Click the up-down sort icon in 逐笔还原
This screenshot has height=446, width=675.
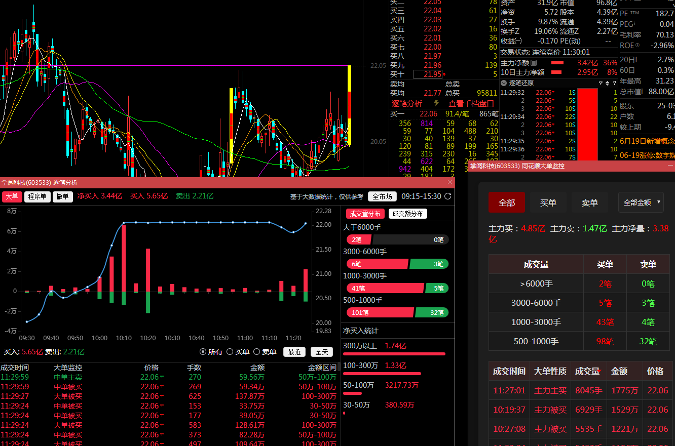pos(607,83)
